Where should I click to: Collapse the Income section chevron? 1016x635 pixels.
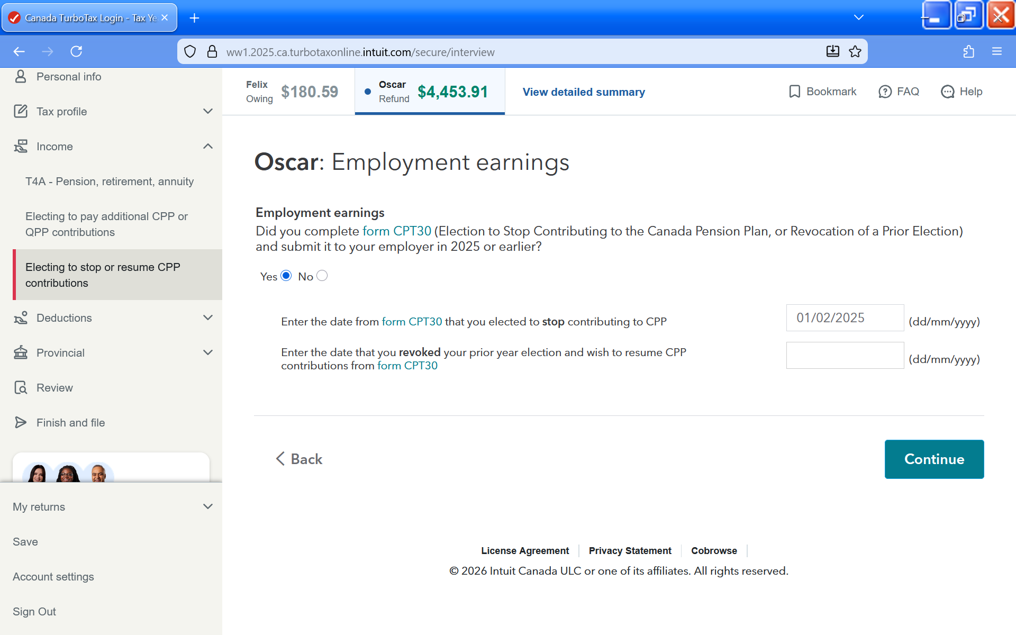[208, 146]
